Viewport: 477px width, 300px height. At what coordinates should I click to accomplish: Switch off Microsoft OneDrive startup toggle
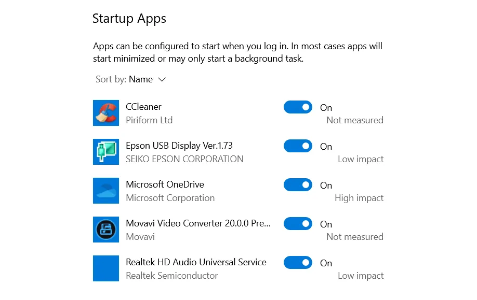click(298, 185)
